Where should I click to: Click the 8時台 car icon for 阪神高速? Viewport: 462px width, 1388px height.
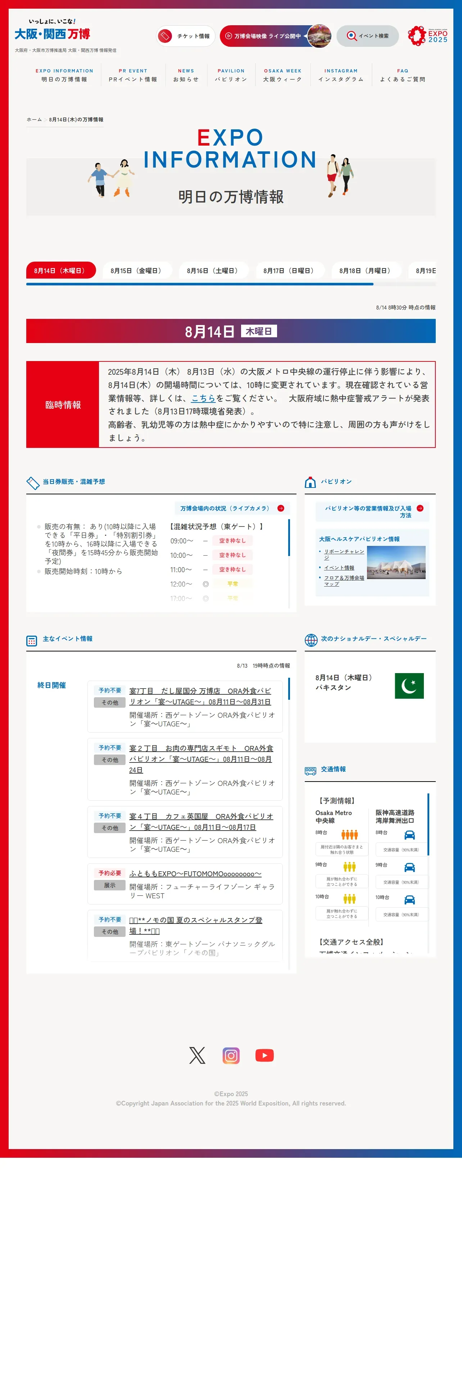tap(409, 835)
